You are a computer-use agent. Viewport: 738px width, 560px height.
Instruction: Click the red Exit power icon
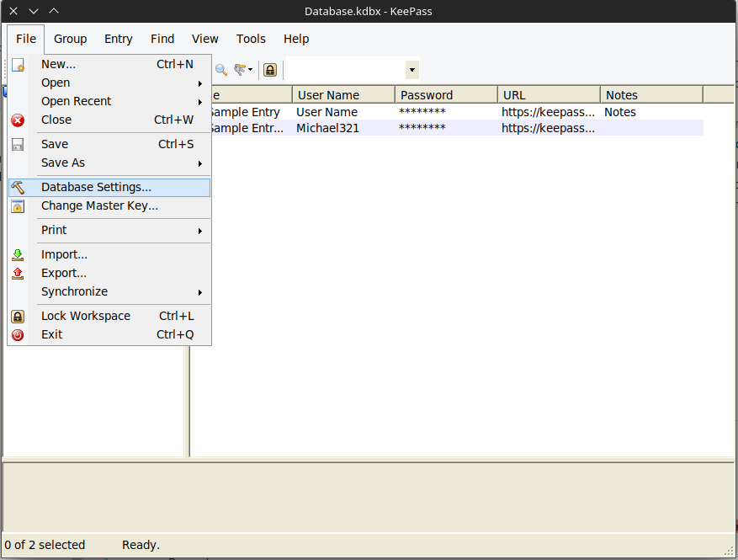[18, 335]
